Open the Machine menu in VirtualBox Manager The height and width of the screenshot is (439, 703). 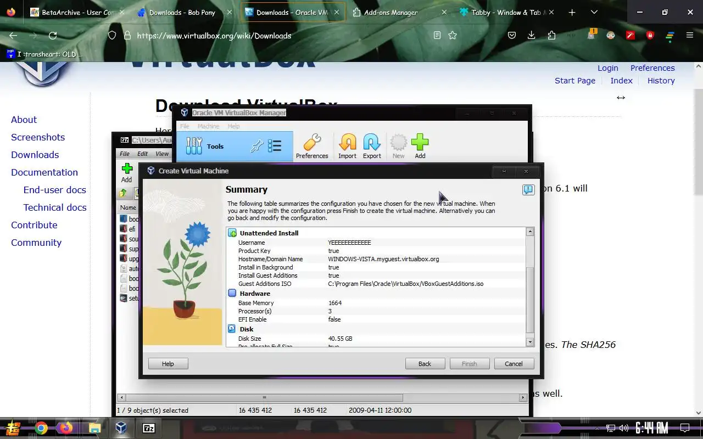click(x=208, y=126)
